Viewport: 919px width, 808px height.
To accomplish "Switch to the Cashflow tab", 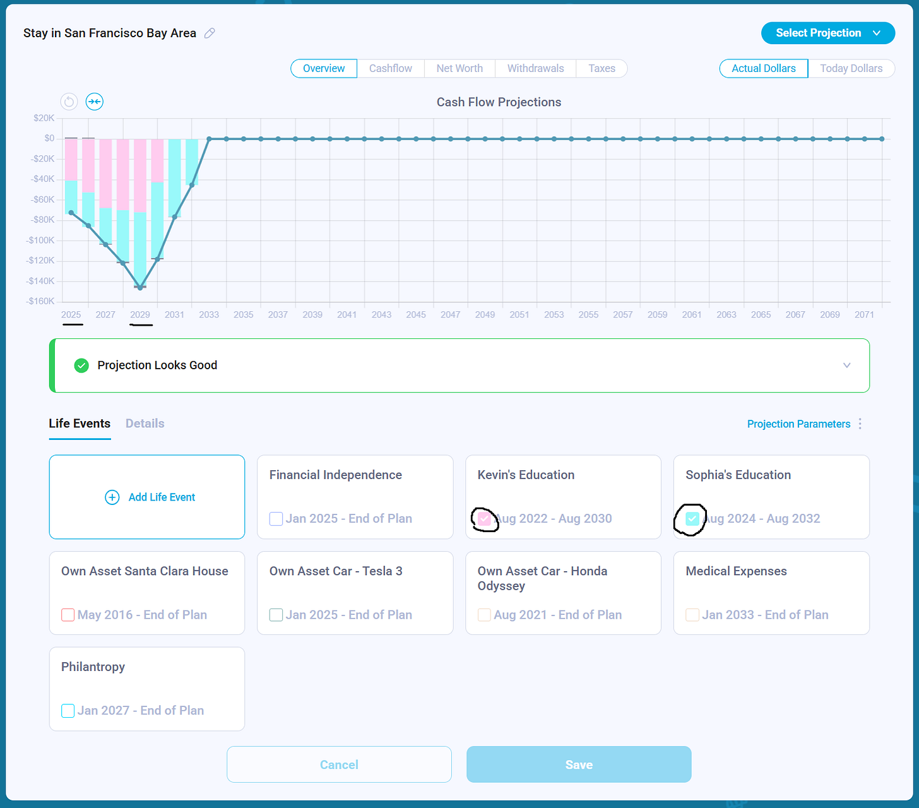I will 391,68.
